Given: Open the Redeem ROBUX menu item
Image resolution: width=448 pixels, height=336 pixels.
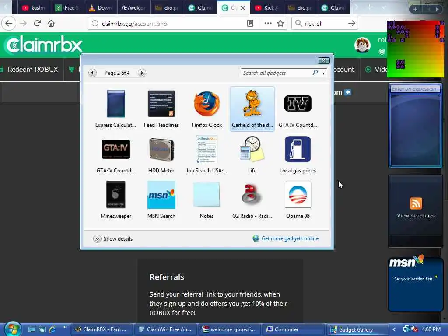Looking at the screenshot, I should pos(29,70).
